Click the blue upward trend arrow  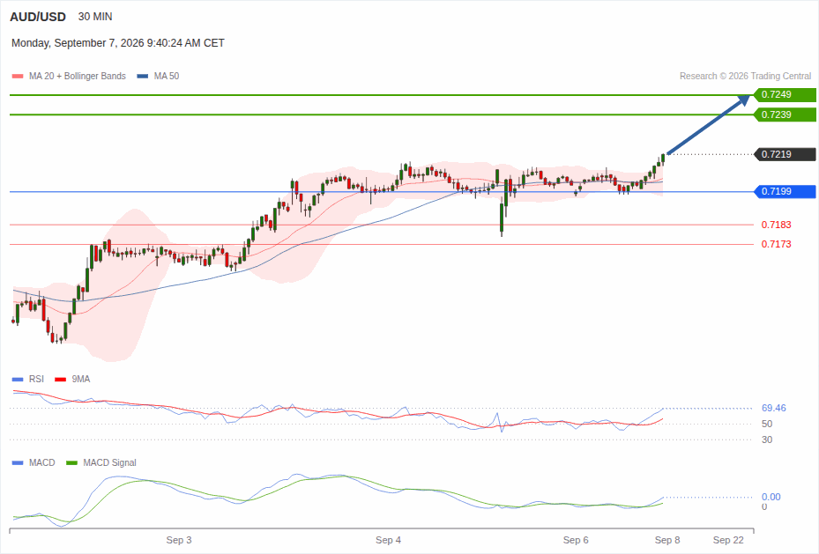click(x=710, y=124)
